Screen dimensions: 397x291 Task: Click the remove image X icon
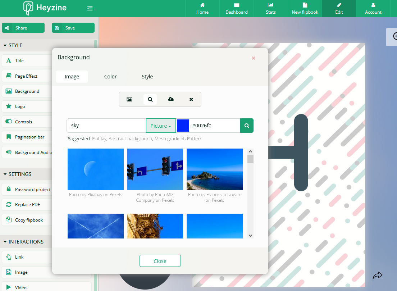click(191, 99)
